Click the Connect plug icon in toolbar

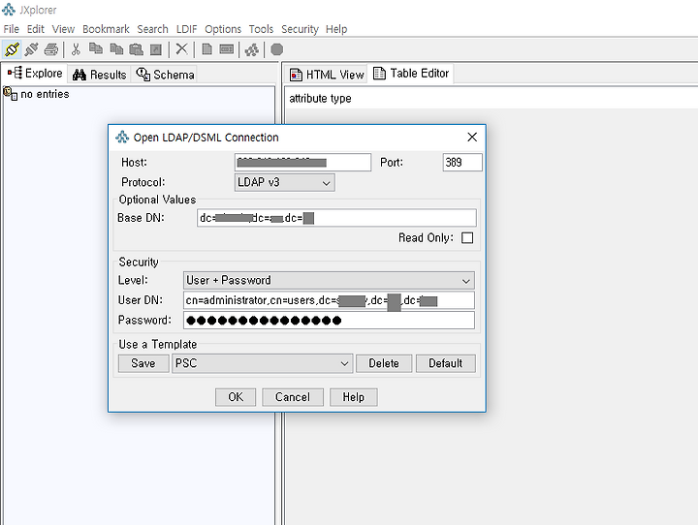click(12, 49)
